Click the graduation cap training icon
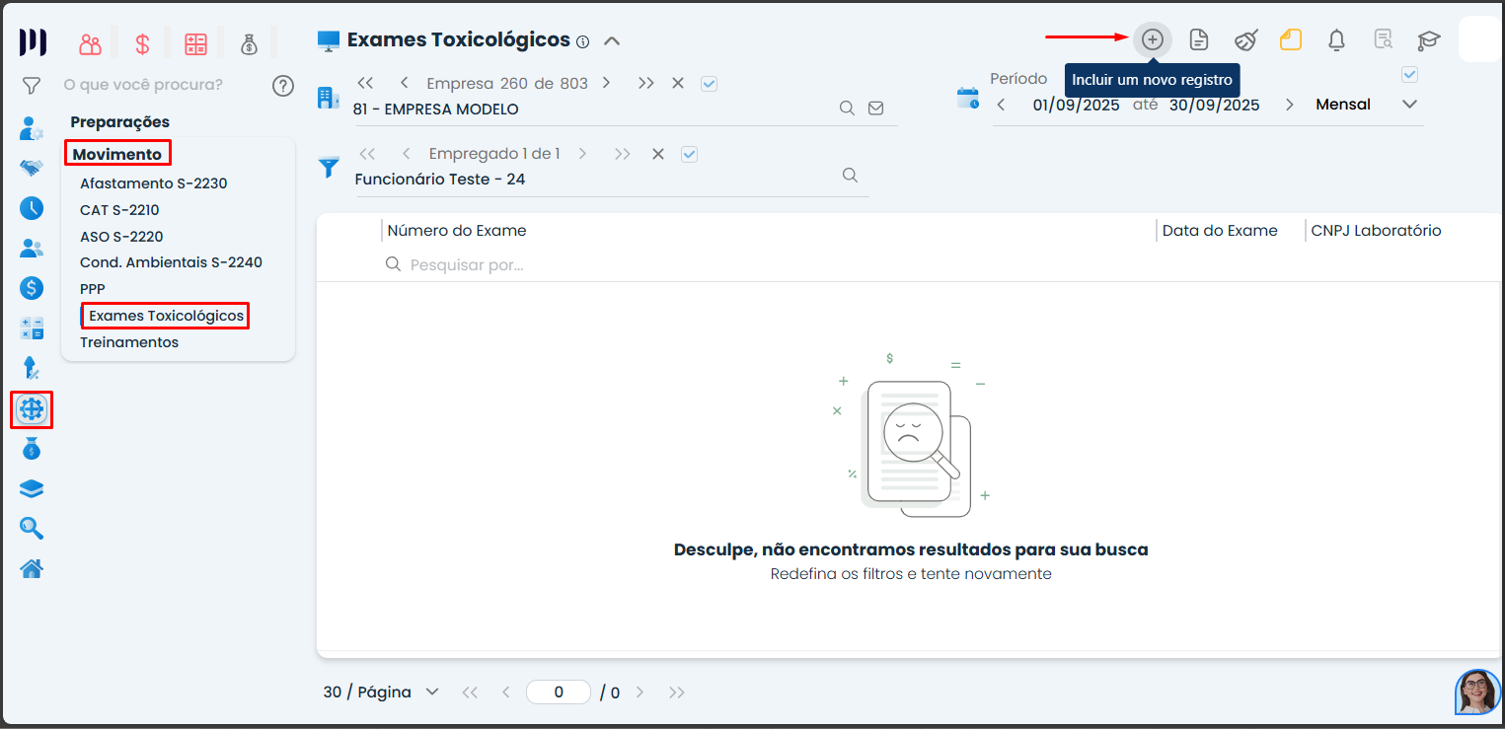1505x729 pixels. click(1428, 40)
